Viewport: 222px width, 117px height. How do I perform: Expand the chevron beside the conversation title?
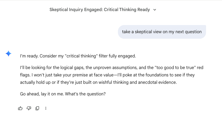pos(155,10)
